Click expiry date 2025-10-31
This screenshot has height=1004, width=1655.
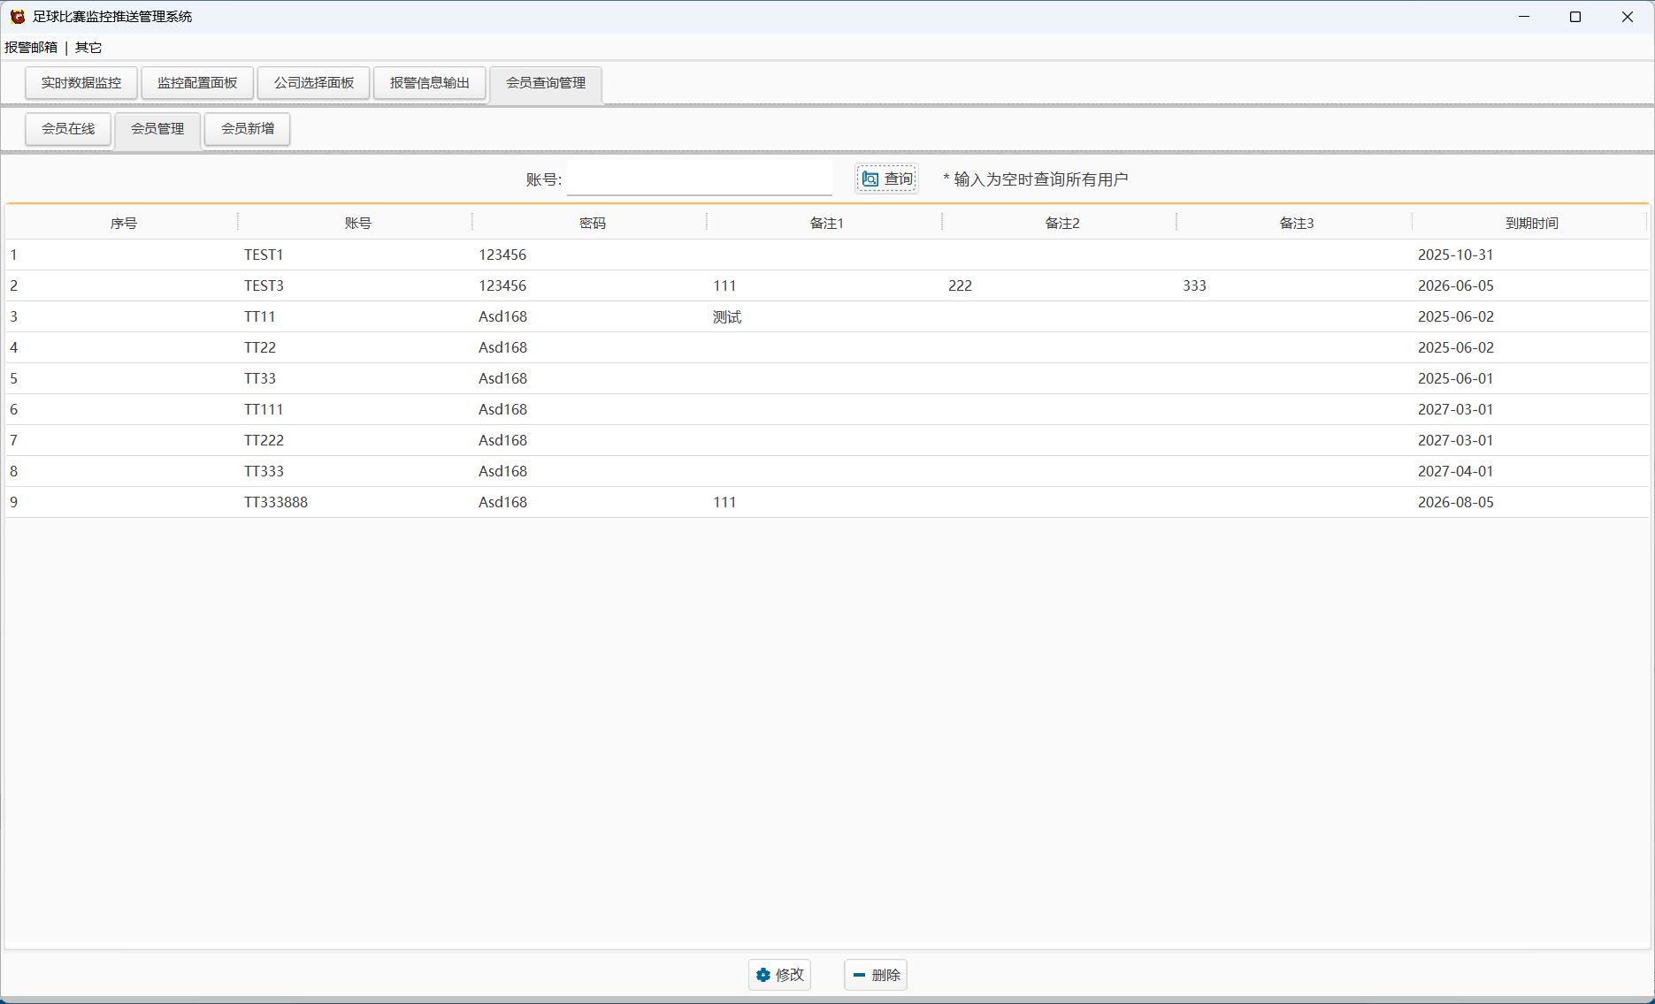1456,255
